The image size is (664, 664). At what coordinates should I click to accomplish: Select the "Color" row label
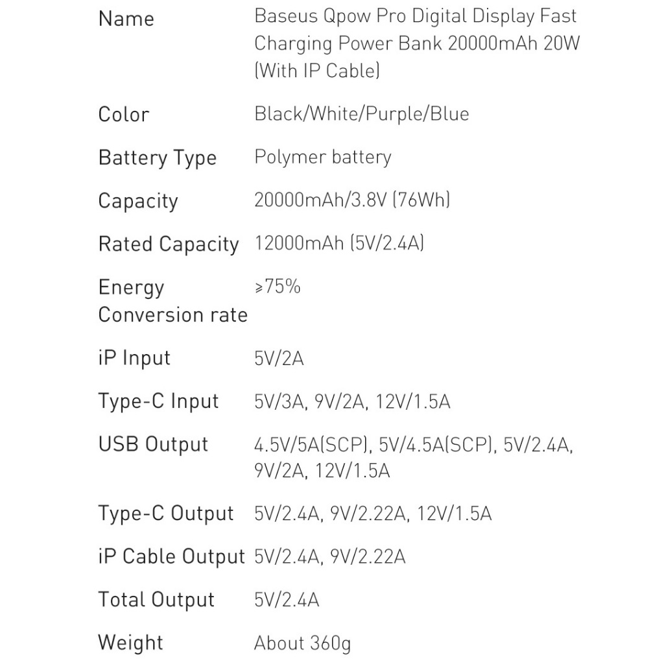(124, 114)
